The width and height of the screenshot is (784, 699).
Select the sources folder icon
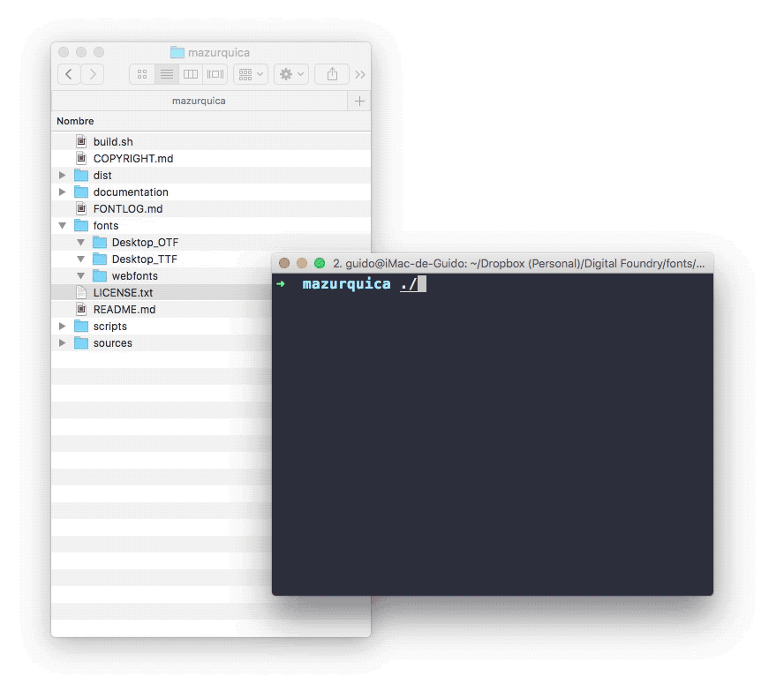click(81, 343)
